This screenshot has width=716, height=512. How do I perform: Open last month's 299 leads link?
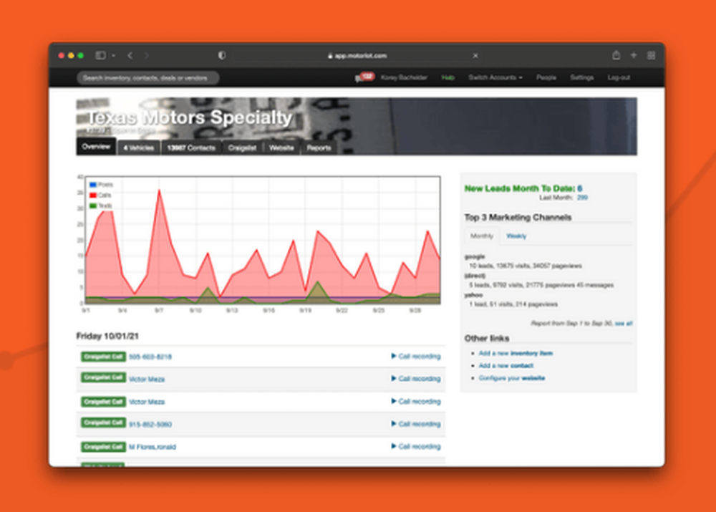(582, 198)
